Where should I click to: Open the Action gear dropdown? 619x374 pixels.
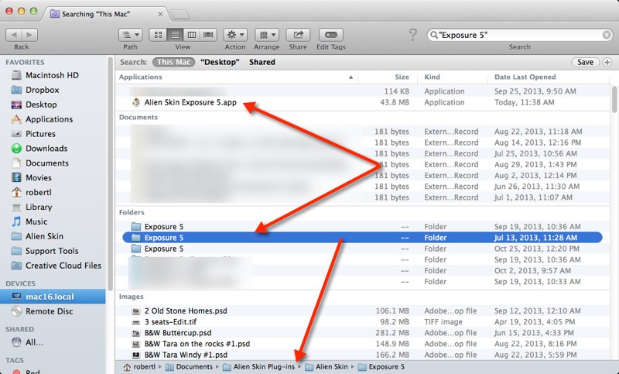[235, 35]
